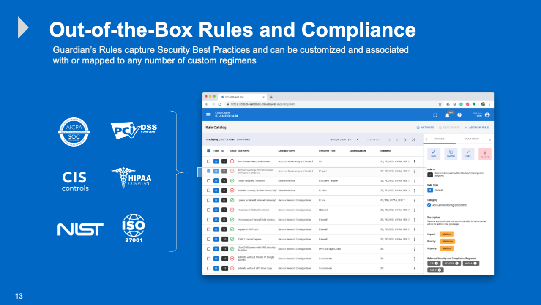Collapse details panel with left chevron

pos(426,139)
